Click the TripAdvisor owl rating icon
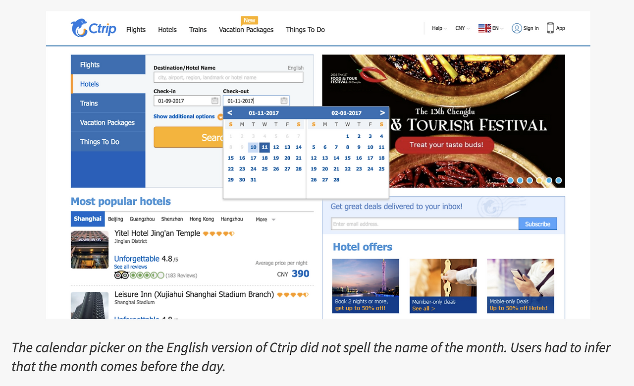Viewport: 634px width, 386px height. 121,275
